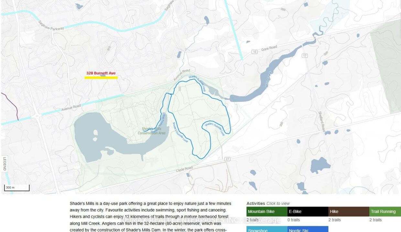Expand the LEGEND panel on the map
This screenshot has height=232, width=401.
click(5, 163)
